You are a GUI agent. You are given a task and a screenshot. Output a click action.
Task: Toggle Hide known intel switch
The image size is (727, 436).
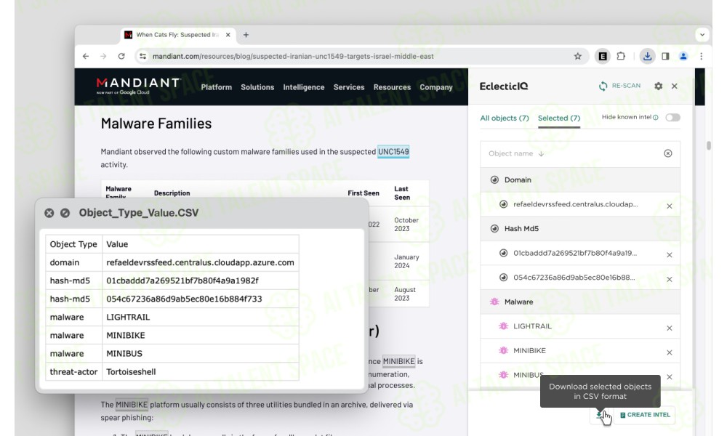coord(672,118)
